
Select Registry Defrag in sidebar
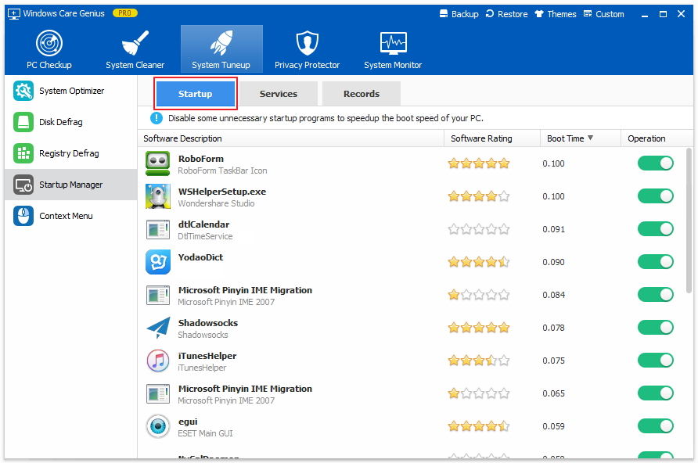click(71, 153)
